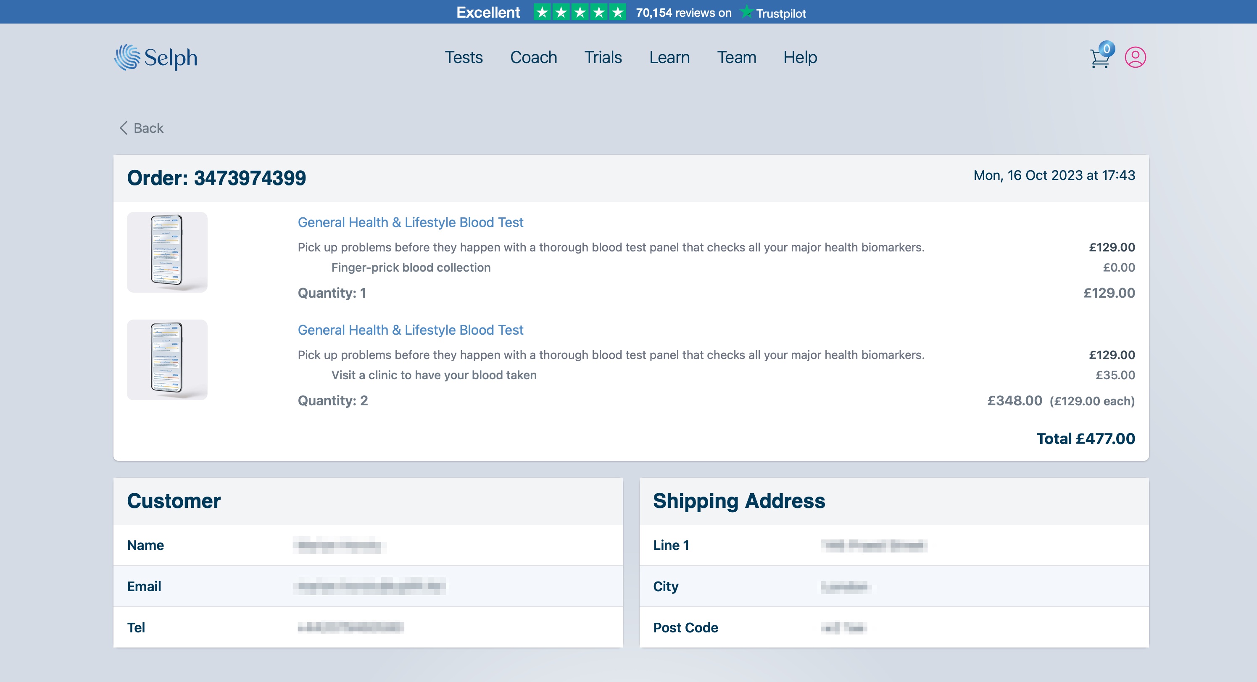Navigate to the Learn page
Viewport: 1257px width, 682px height.
coord(669,57)
